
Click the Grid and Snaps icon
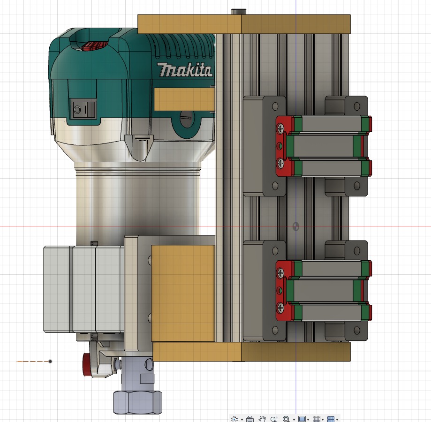click(318, 417)
